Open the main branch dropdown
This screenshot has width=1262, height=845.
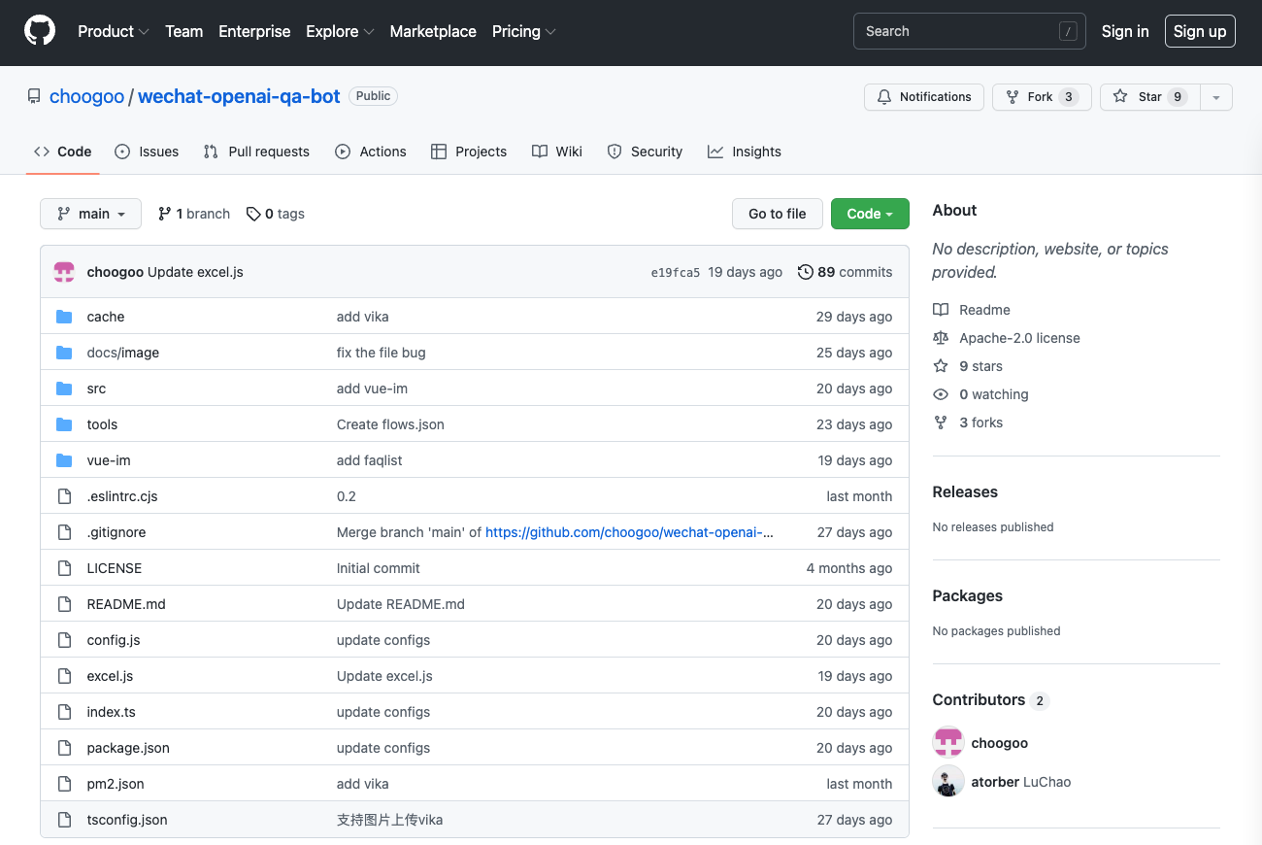90,214
